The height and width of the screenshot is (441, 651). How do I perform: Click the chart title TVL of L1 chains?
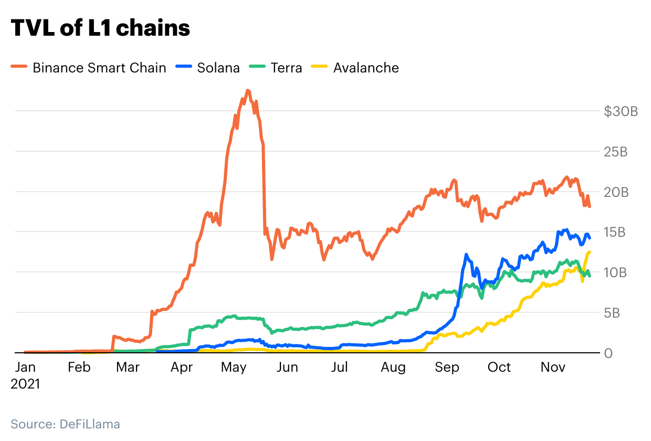[100, 28]
